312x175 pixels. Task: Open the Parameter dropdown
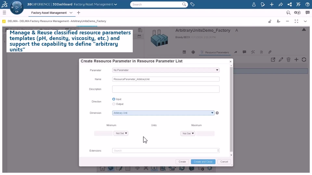(x=166, y=70)
